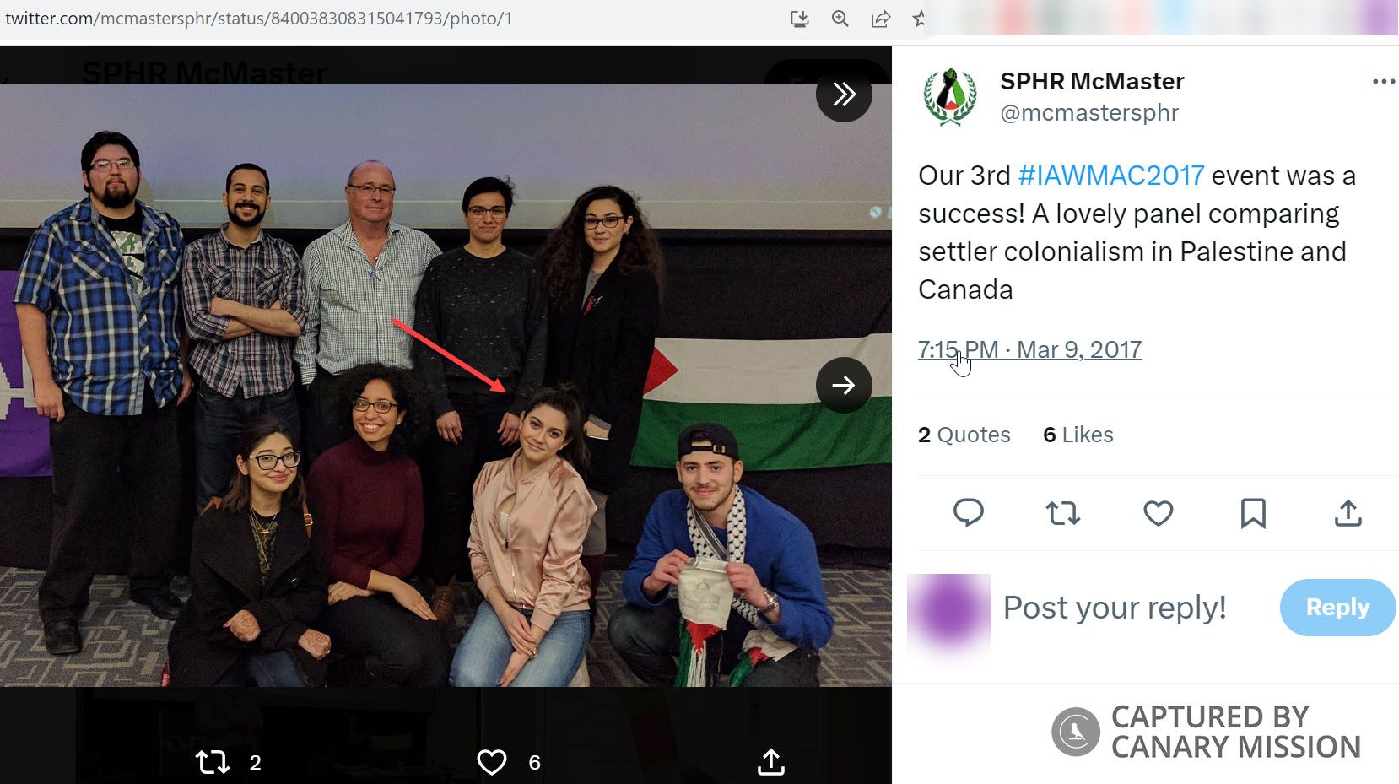Collapse the tweet sidebar with double-chevron button
This screenshot has height=784, width=1399.
coord(844,94)
